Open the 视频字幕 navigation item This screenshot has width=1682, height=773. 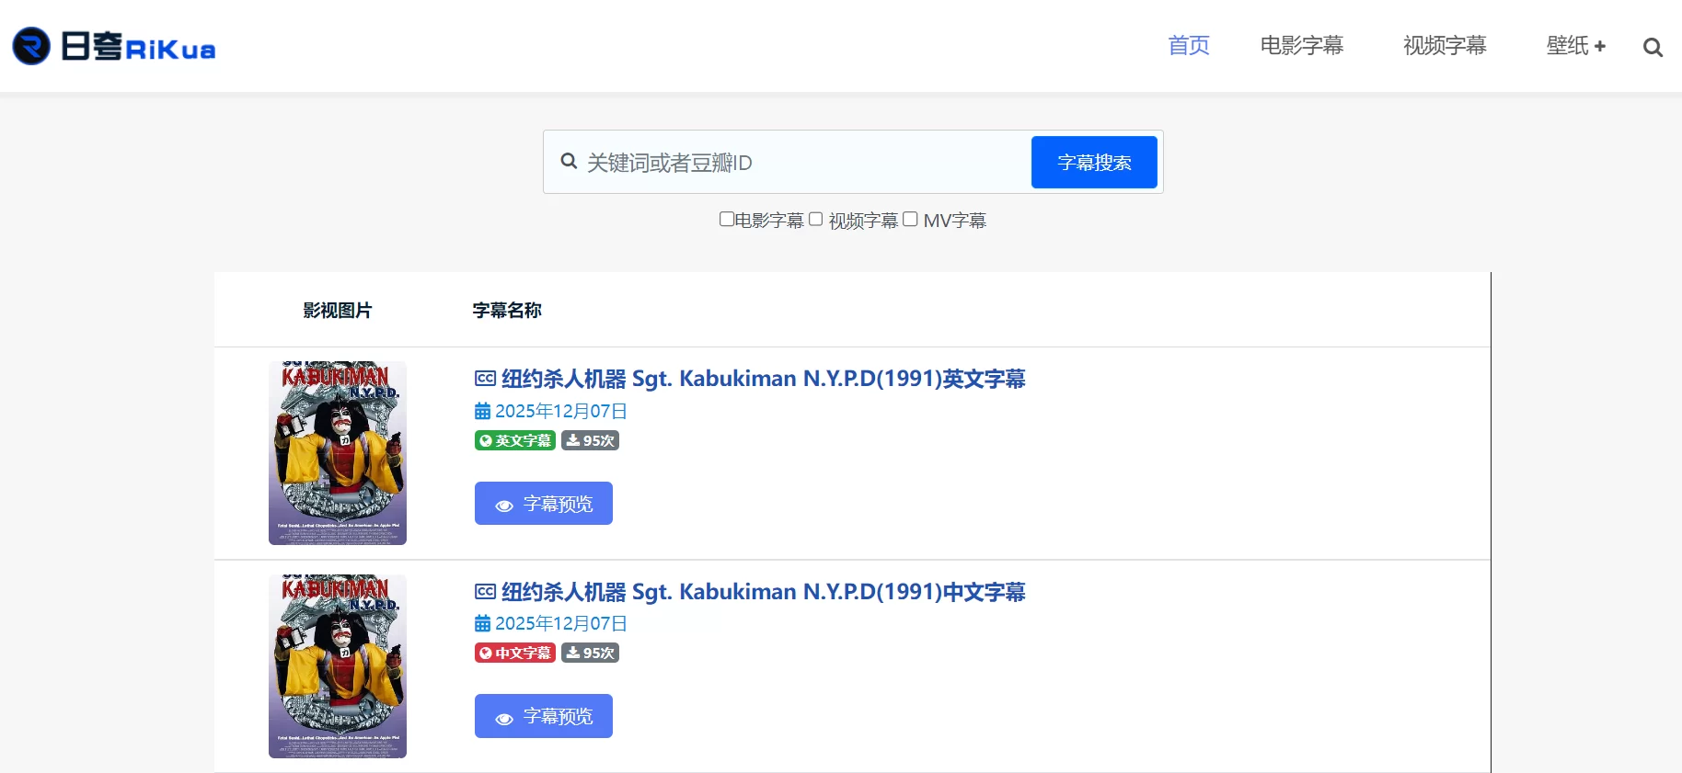point(1444,46)
